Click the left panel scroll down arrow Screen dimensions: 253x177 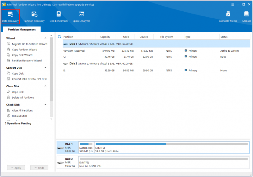pyautogui.click(x=51, y=119)
